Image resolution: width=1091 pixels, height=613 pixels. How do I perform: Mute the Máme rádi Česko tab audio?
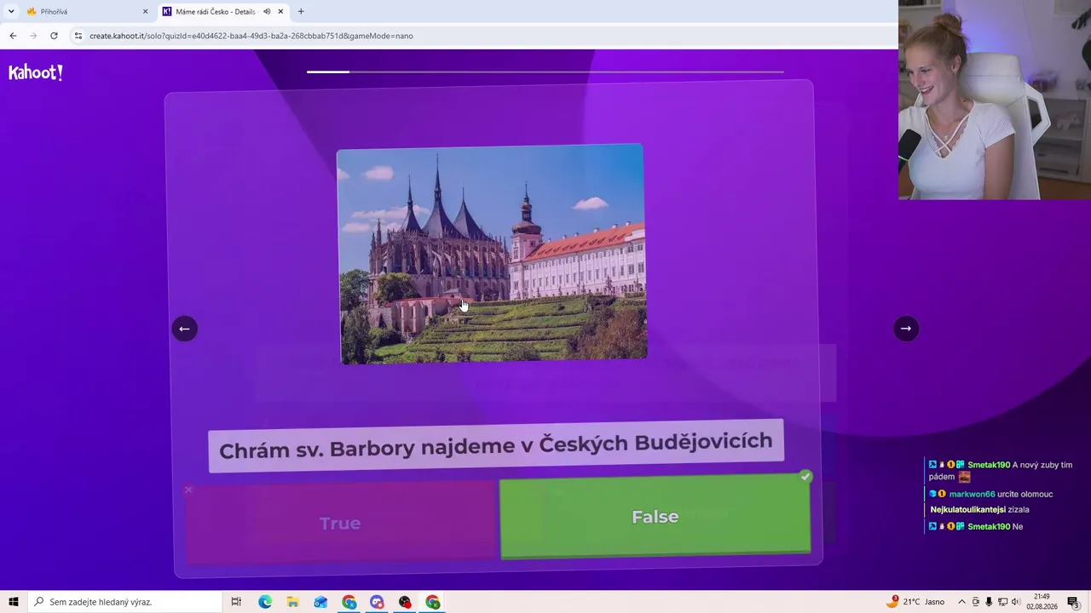(267, 11)
